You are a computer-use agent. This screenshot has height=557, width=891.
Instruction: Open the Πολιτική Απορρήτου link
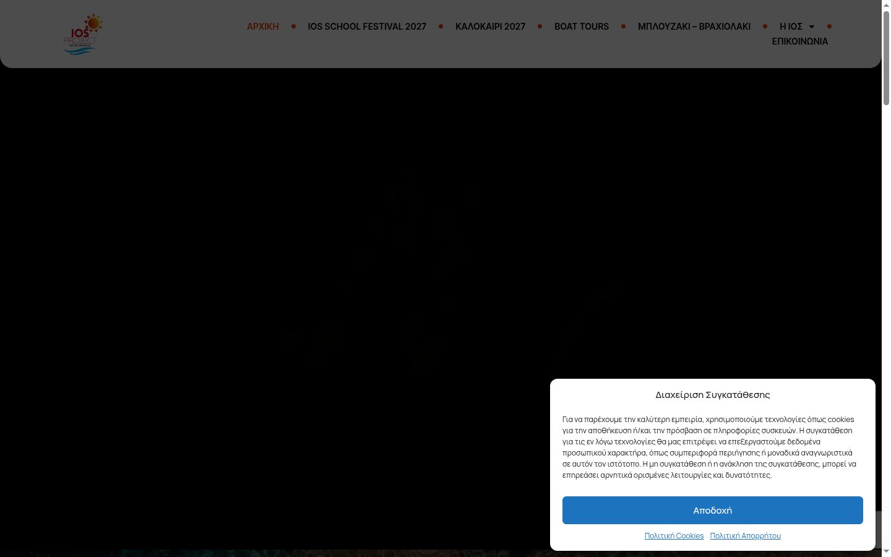(x=746, y=536)
